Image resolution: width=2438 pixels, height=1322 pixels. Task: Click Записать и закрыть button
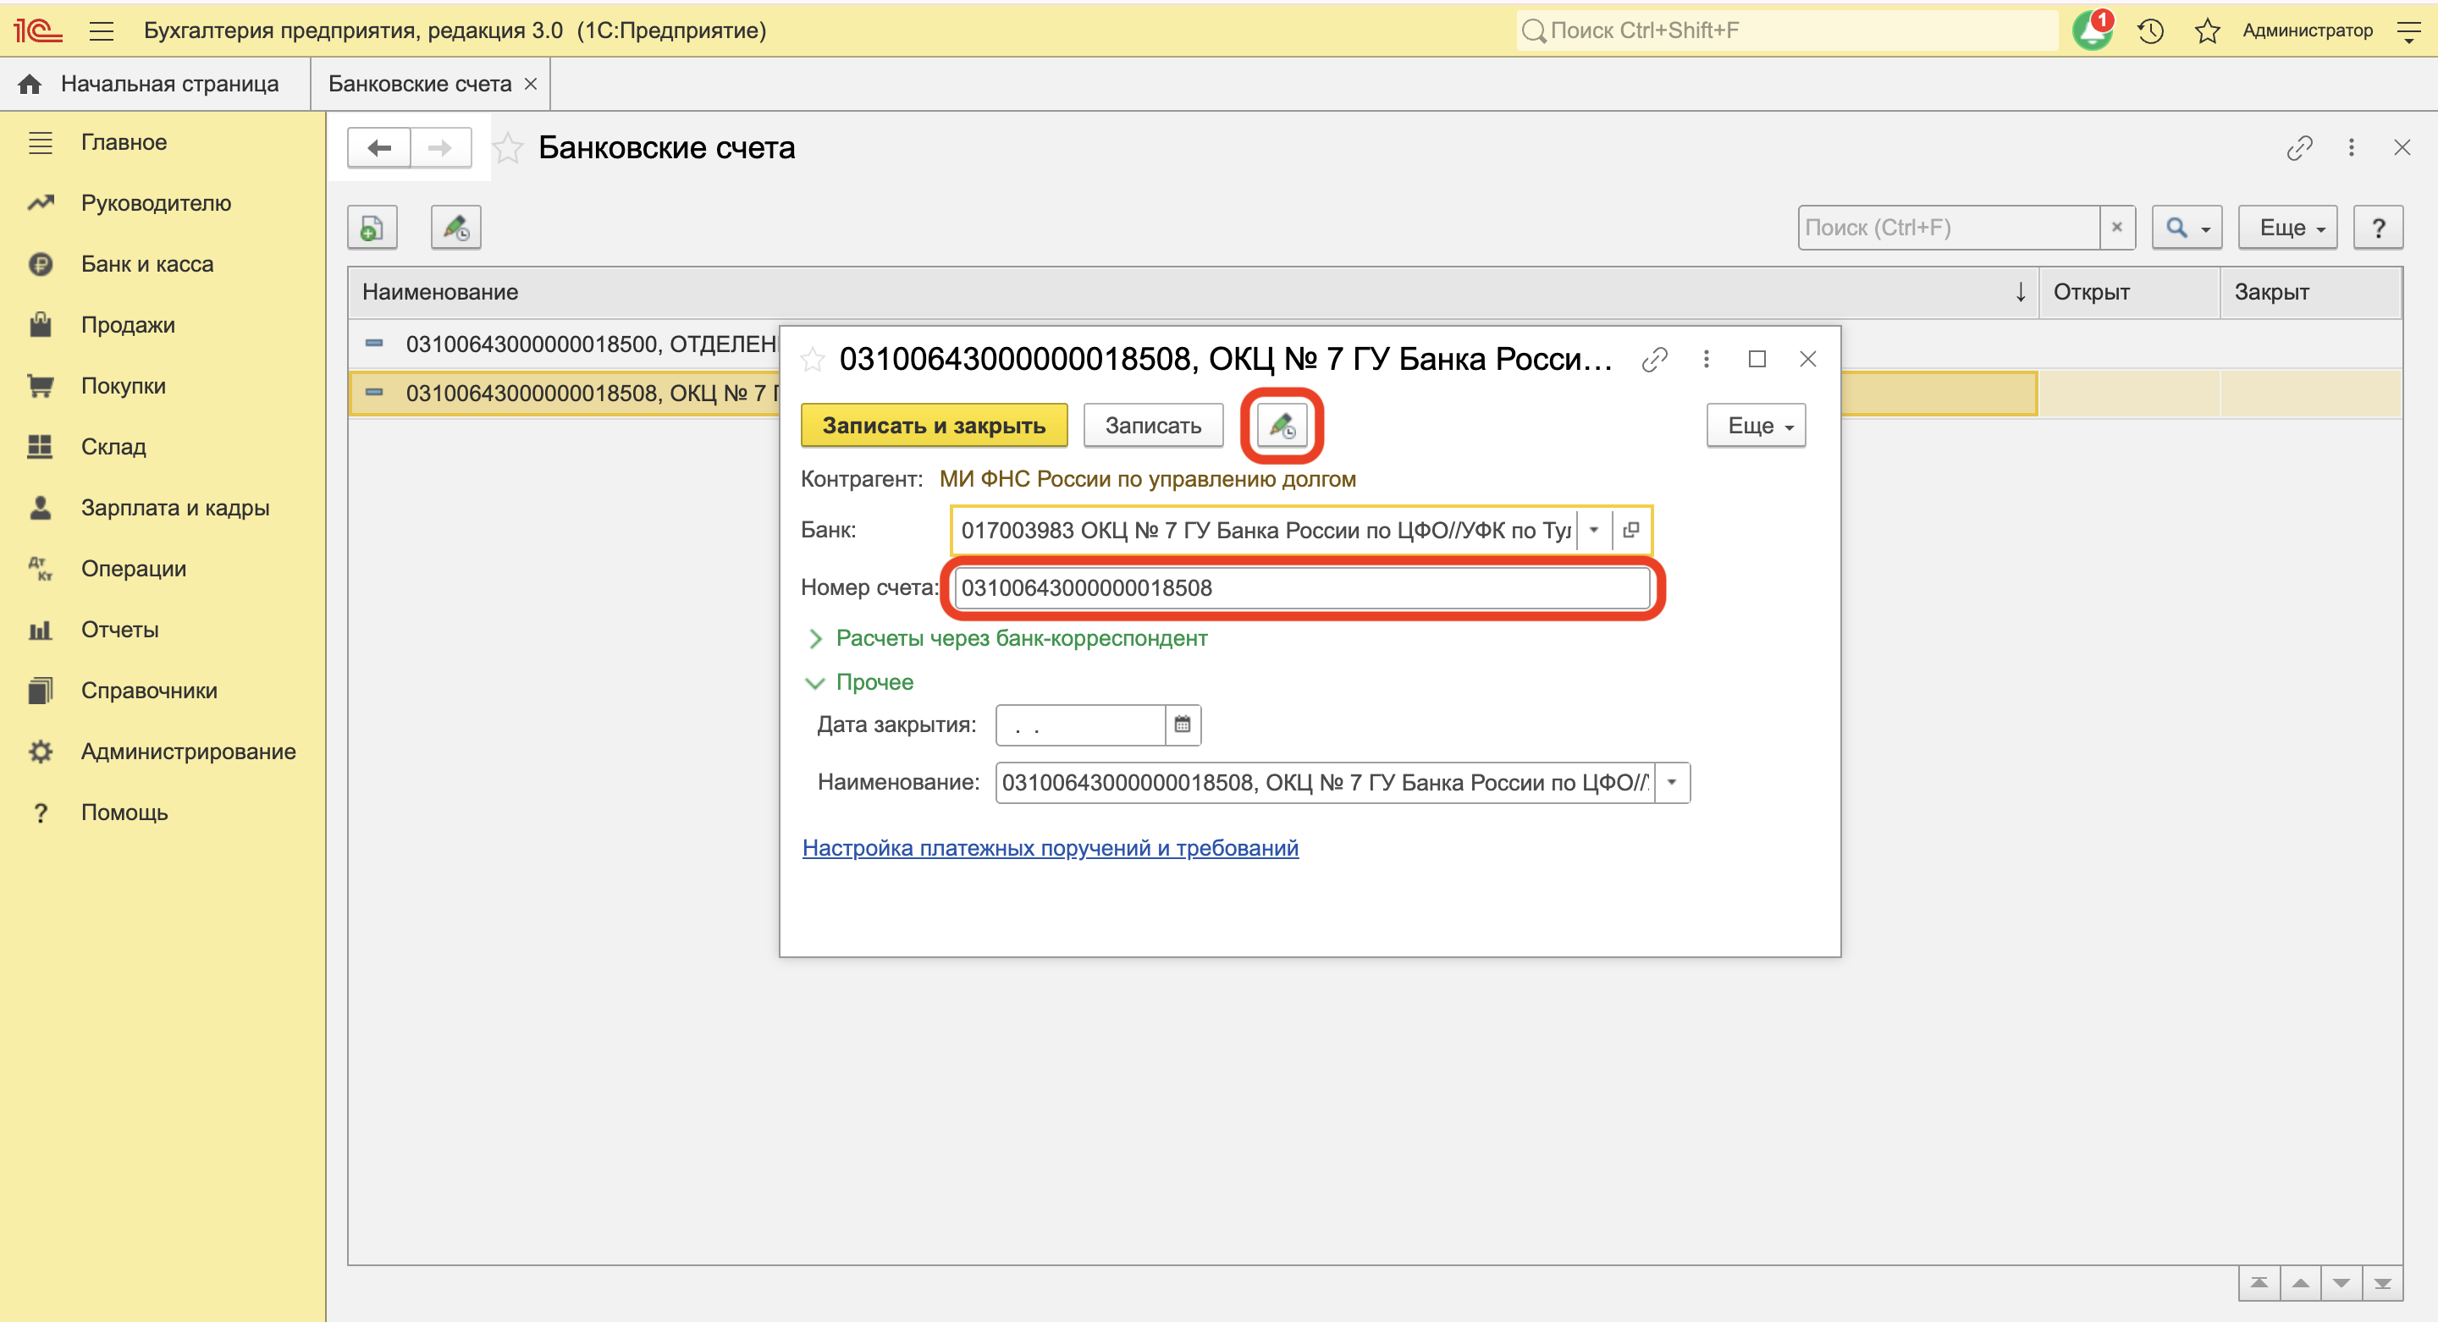point(933,426)
